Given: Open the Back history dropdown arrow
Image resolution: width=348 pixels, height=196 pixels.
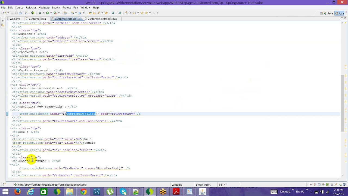Looking at the screenshot, I should coord(150,13).
